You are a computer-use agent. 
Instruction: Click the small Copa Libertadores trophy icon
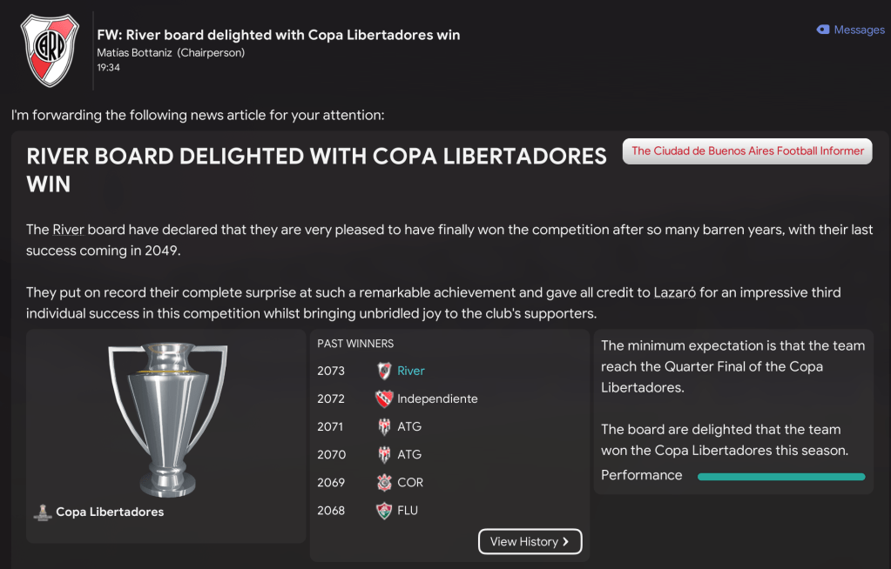[x=42, y=512]
